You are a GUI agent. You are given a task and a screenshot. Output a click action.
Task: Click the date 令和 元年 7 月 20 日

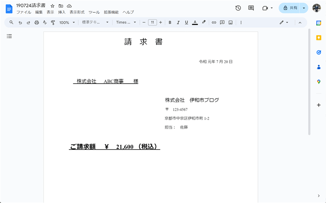pos(216,62)
